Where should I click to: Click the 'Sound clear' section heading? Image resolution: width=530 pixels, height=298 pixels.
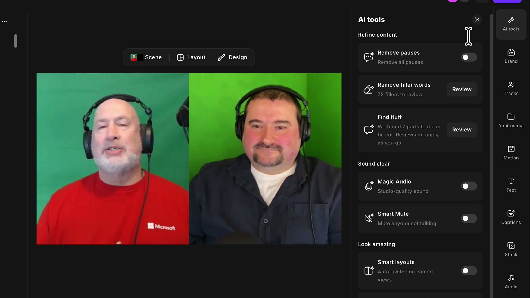(x=374, y=164)
